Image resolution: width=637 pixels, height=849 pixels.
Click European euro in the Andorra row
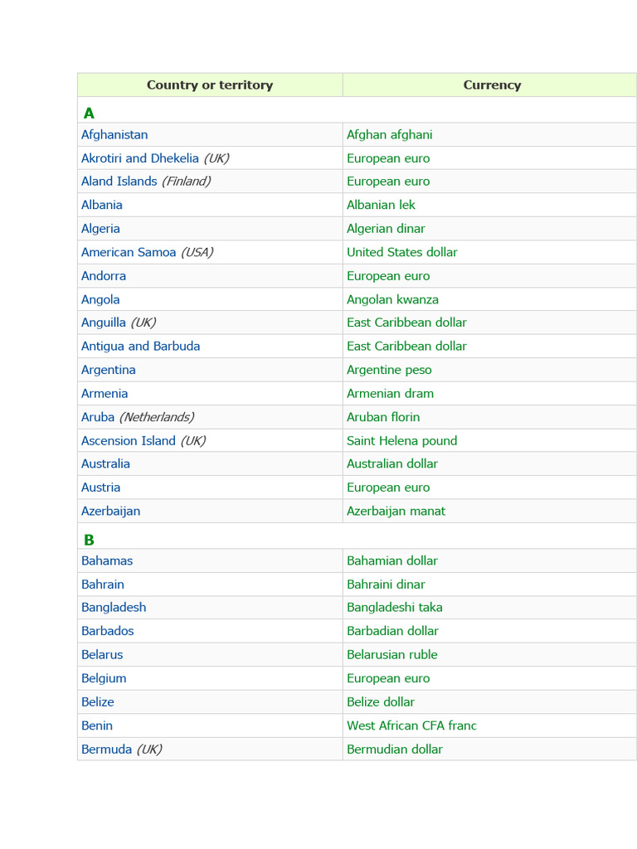point(388,276)
